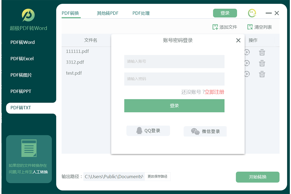Click the 操作 column header
Image resolution: width=291 pixels, height=194 pixels.
(x=253, y=40)
